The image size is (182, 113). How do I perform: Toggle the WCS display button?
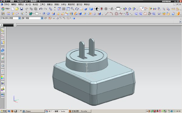[141, 9]
